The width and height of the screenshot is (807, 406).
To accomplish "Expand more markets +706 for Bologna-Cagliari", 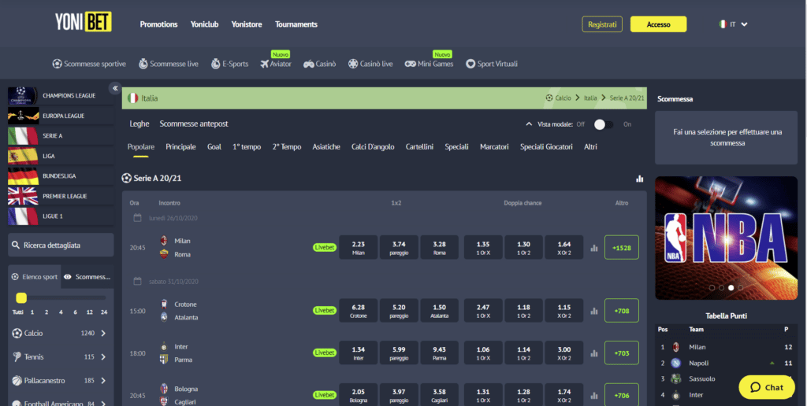I will pos(622,394).
